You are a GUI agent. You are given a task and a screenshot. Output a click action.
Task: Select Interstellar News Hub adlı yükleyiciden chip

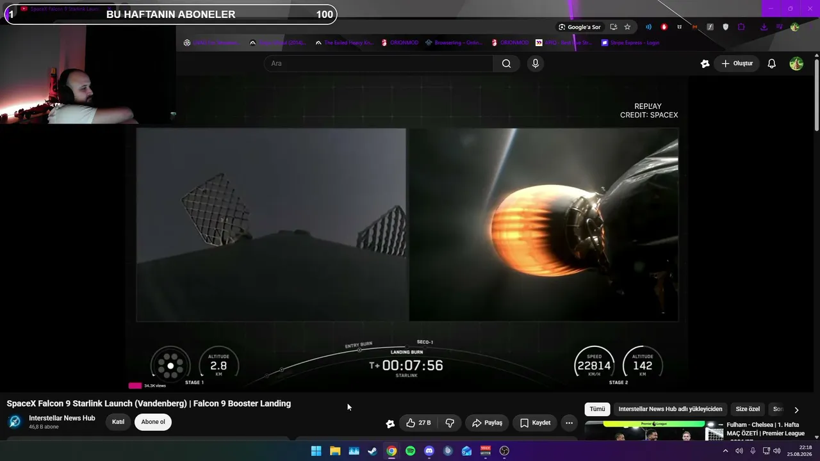(x=670, y=409)
